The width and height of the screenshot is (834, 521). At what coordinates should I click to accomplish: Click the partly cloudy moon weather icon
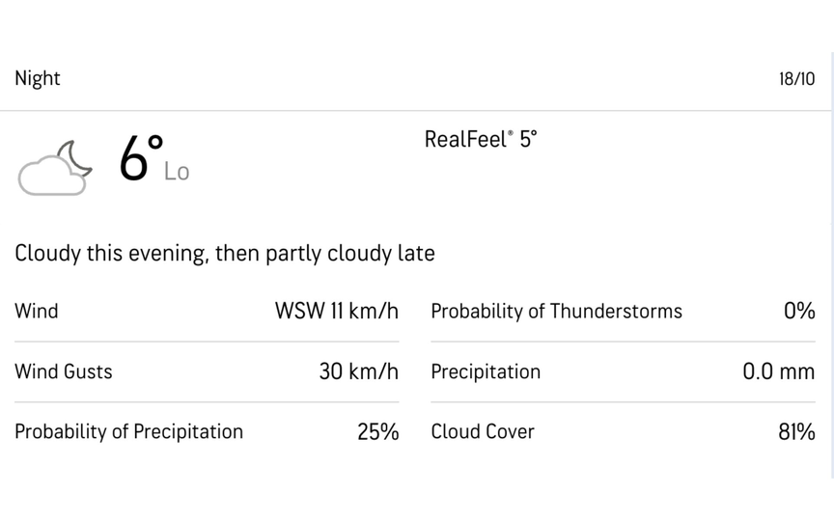[x=56, y=167]
